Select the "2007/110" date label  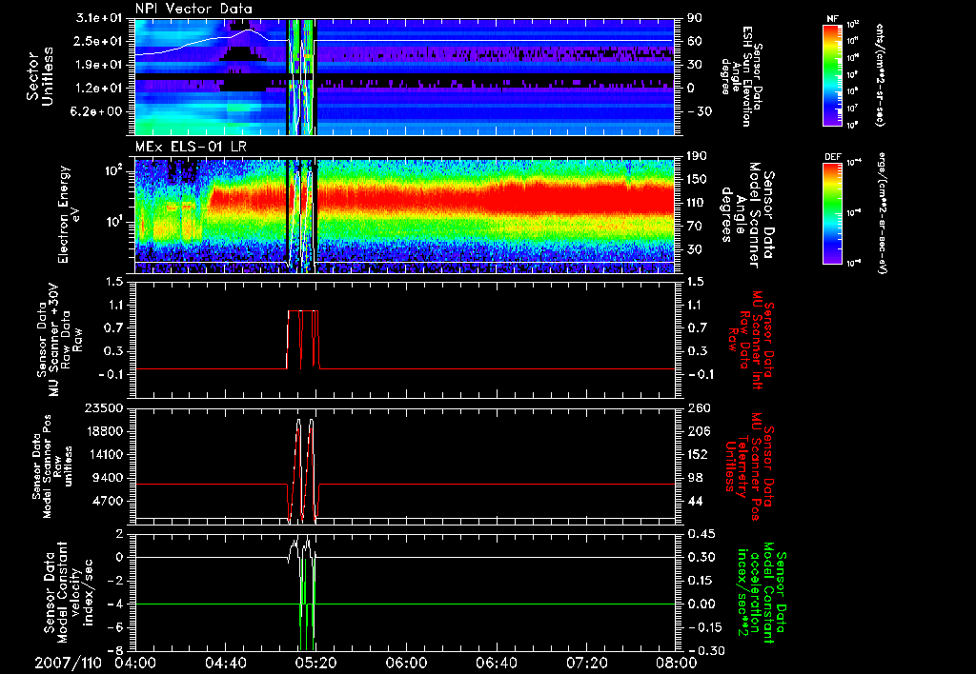[69, 663]
